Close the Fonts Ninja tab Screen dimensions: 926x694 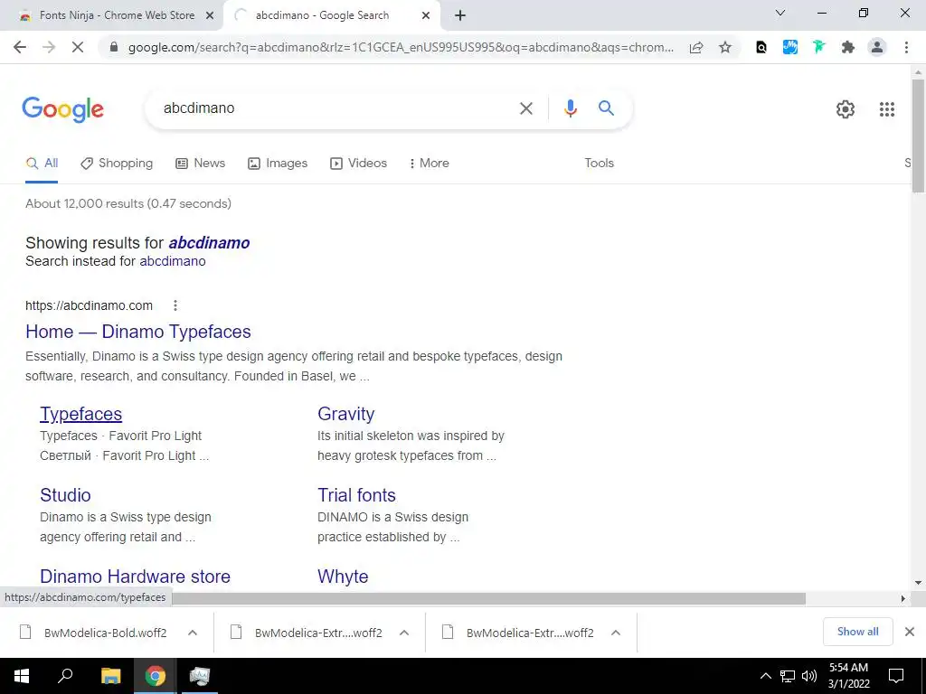[209, 15]
